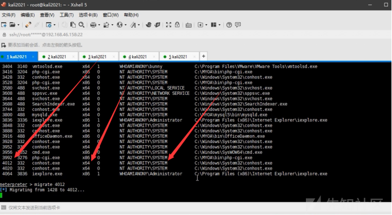Expand the New Tab icon dropdown arrow

click(206, 25)
